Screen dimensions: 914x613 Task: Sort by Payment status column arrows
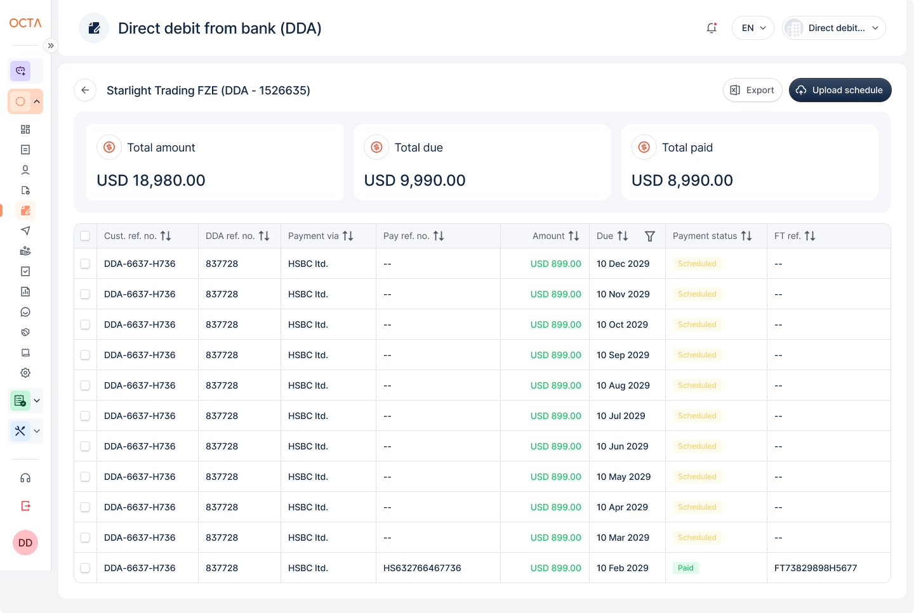coord(746,236)
